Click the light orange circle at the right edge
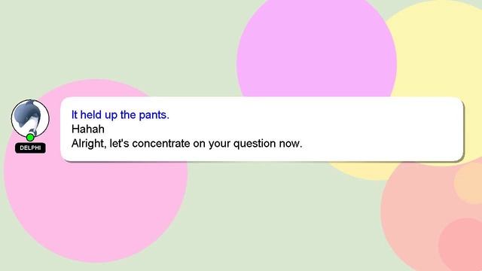 (470, 184)
